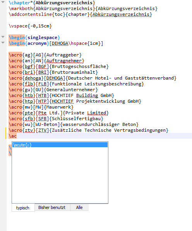Click the \addcontentsline command
Viewport: 192px width, 231px height.
click(30, 14)
